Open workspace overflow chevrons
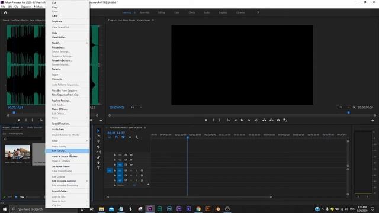This screenshot has height=213, width=379. 258,12
